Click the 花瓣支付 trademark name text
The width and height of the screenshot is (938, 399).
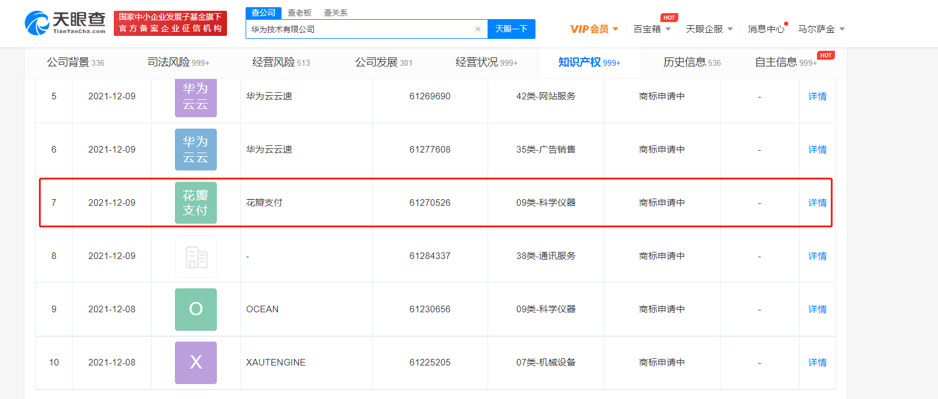click(x=264, y=203)
